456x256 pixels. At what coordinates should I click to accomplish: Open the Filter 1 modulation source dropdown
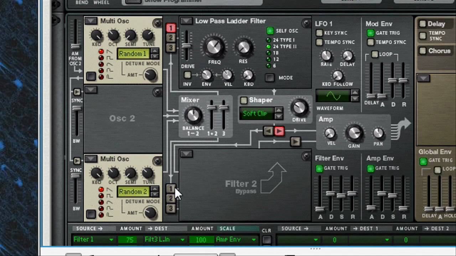point(93,240)
